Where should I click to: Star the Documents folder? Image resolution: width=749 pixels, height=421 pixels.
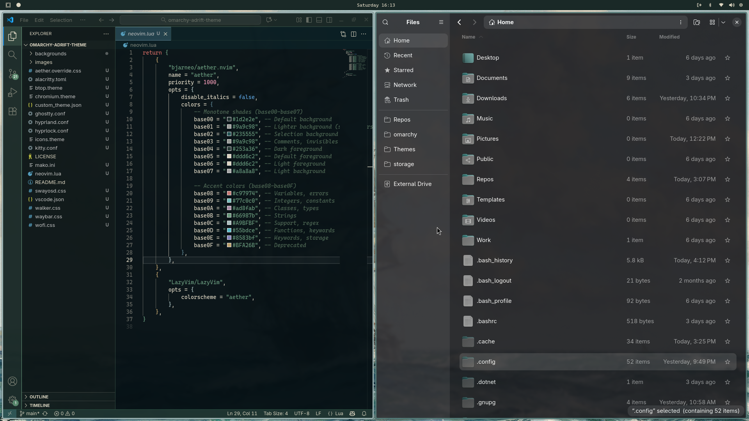click(x=728, y=78)
